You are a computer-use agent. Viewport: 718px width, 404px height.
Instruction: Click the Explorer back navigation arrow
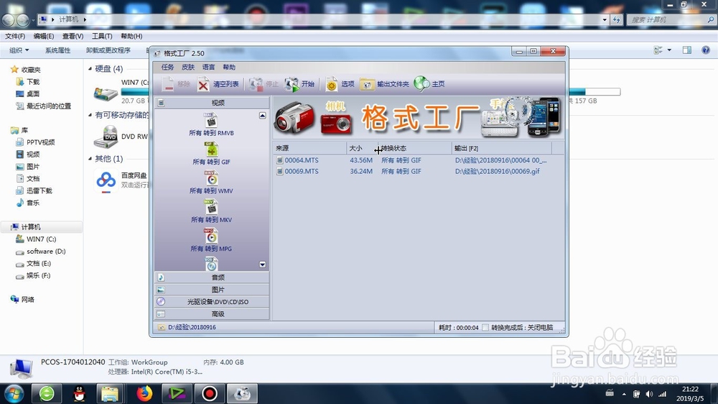point(8,19)
